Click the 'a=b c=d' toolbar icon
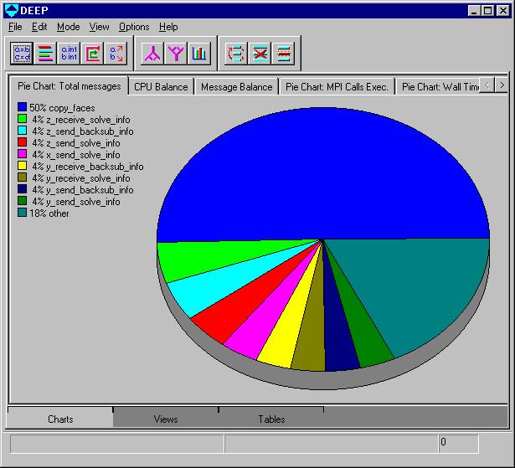This screenshot has height=468, width=515. point(21,54)
